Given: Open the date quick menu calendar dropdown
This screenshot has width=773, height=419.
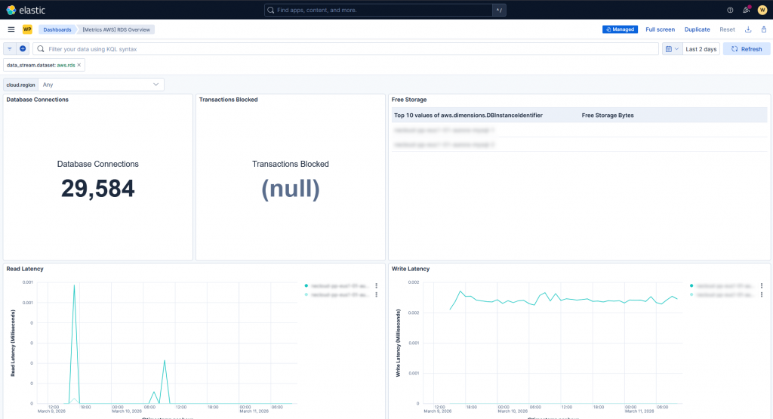Looking at the screenshot, I should pyautogui.click(x=671, y=49).
